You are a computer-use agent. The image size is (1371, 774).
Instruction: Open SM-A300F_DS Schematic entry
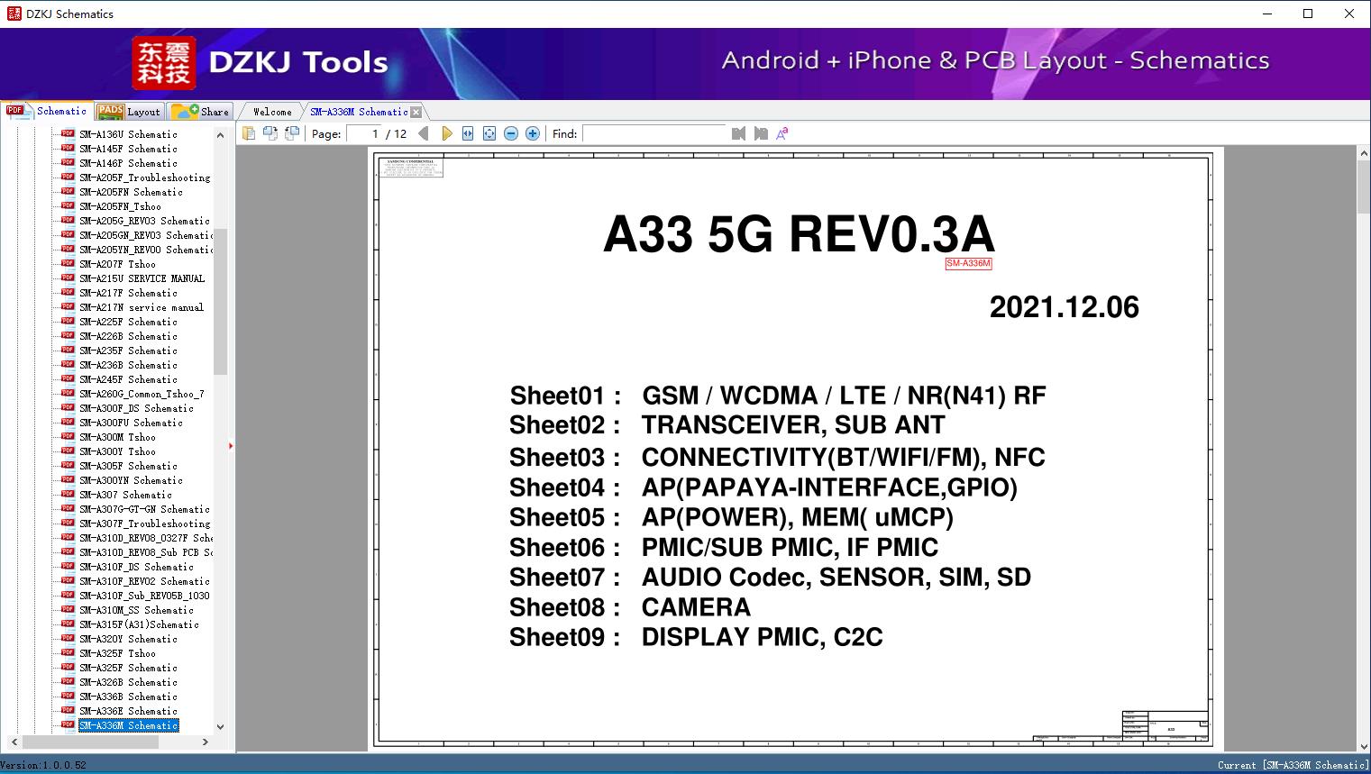(x=136, y=408)
